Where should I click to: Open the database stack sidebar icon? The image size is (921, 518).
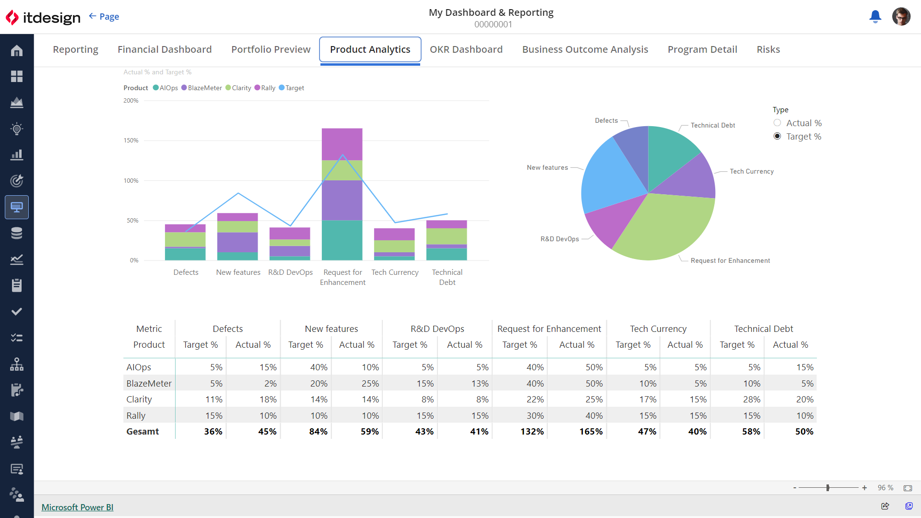pos(17,233)
